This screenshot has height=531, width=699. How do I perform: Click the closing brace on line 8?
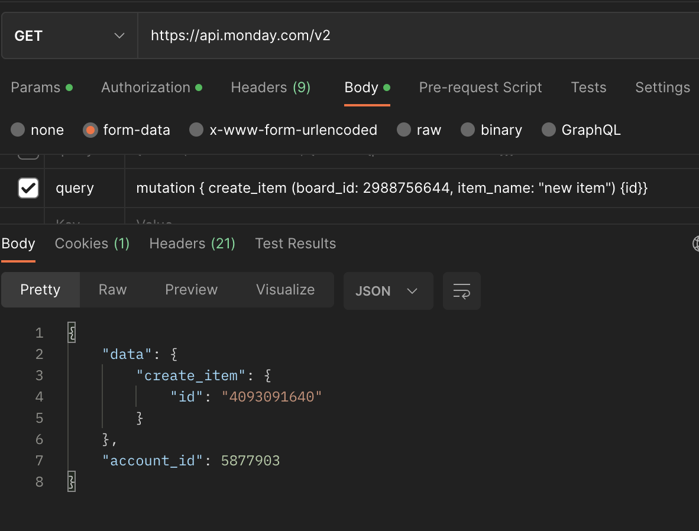click(x=72, y=481)
